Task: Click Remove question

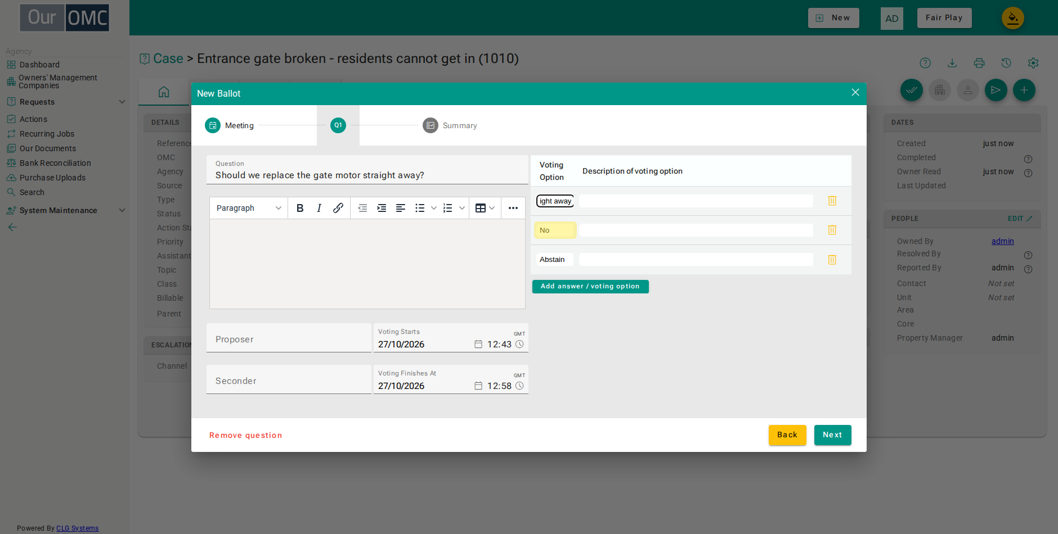Action: [x=246, y=436]
